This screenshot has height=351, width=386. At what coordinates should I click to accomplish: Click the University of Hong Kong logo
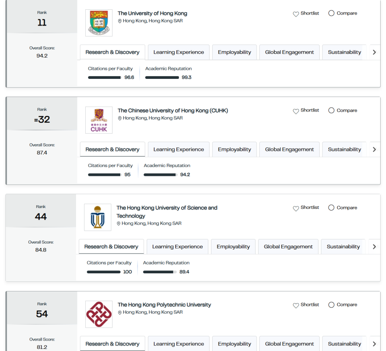click(99, 23)
